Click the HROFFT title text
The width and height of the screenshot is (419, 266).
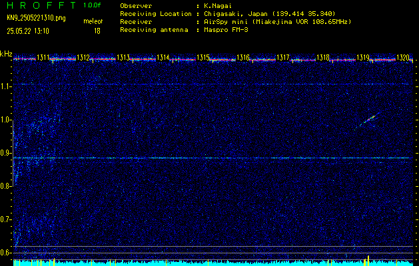[41, 5]
